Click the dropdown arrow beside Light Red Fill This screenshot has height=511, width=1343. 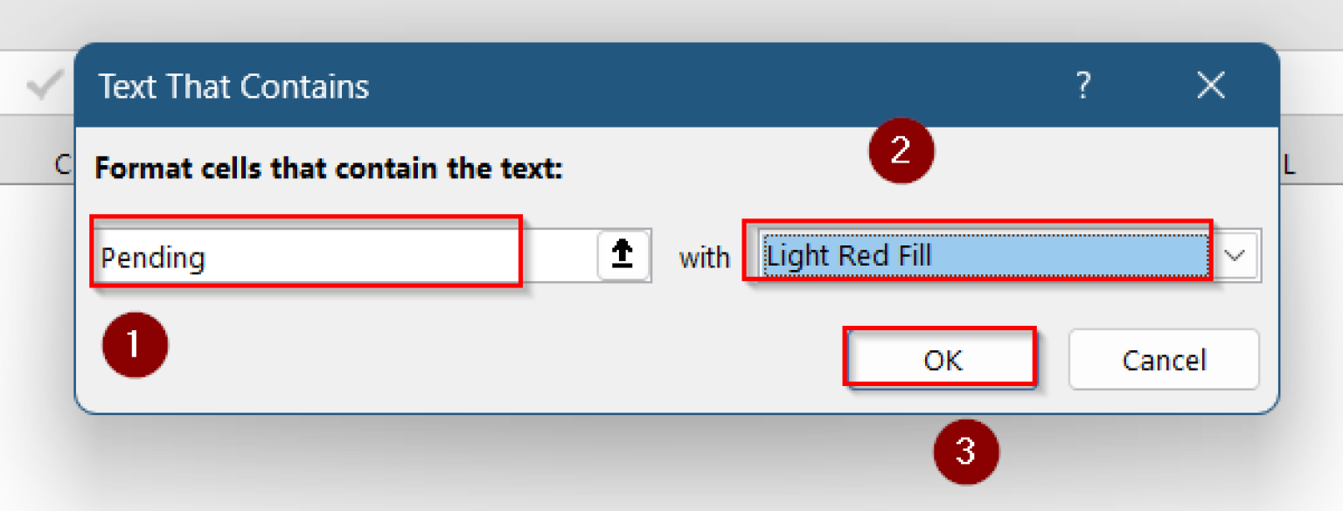tap(1235, 255)
